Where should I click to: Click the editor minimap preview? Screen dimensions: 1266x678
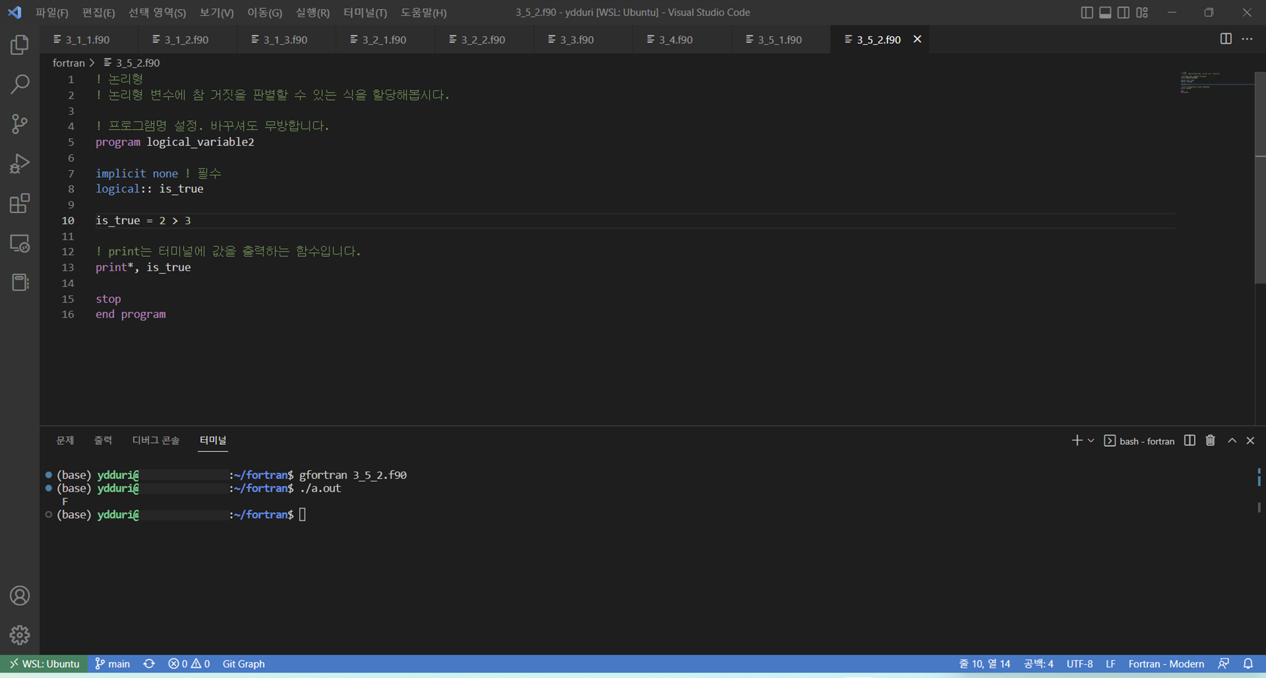point(1215,82)
